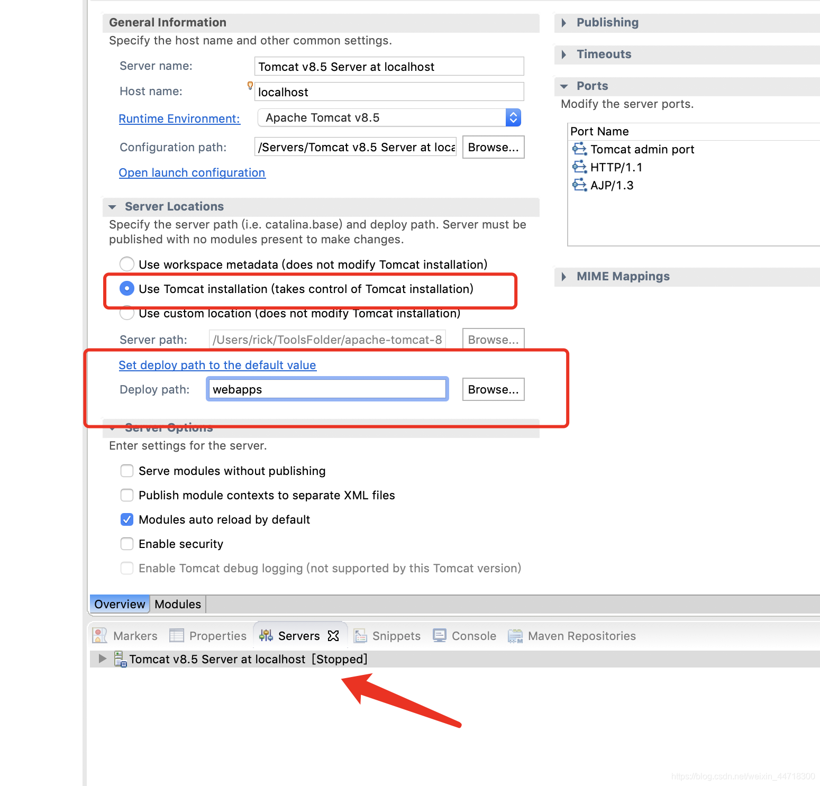Collapse the Server Locations section
This screenshot has width=820, height=786.
click(x=112, y=207)
